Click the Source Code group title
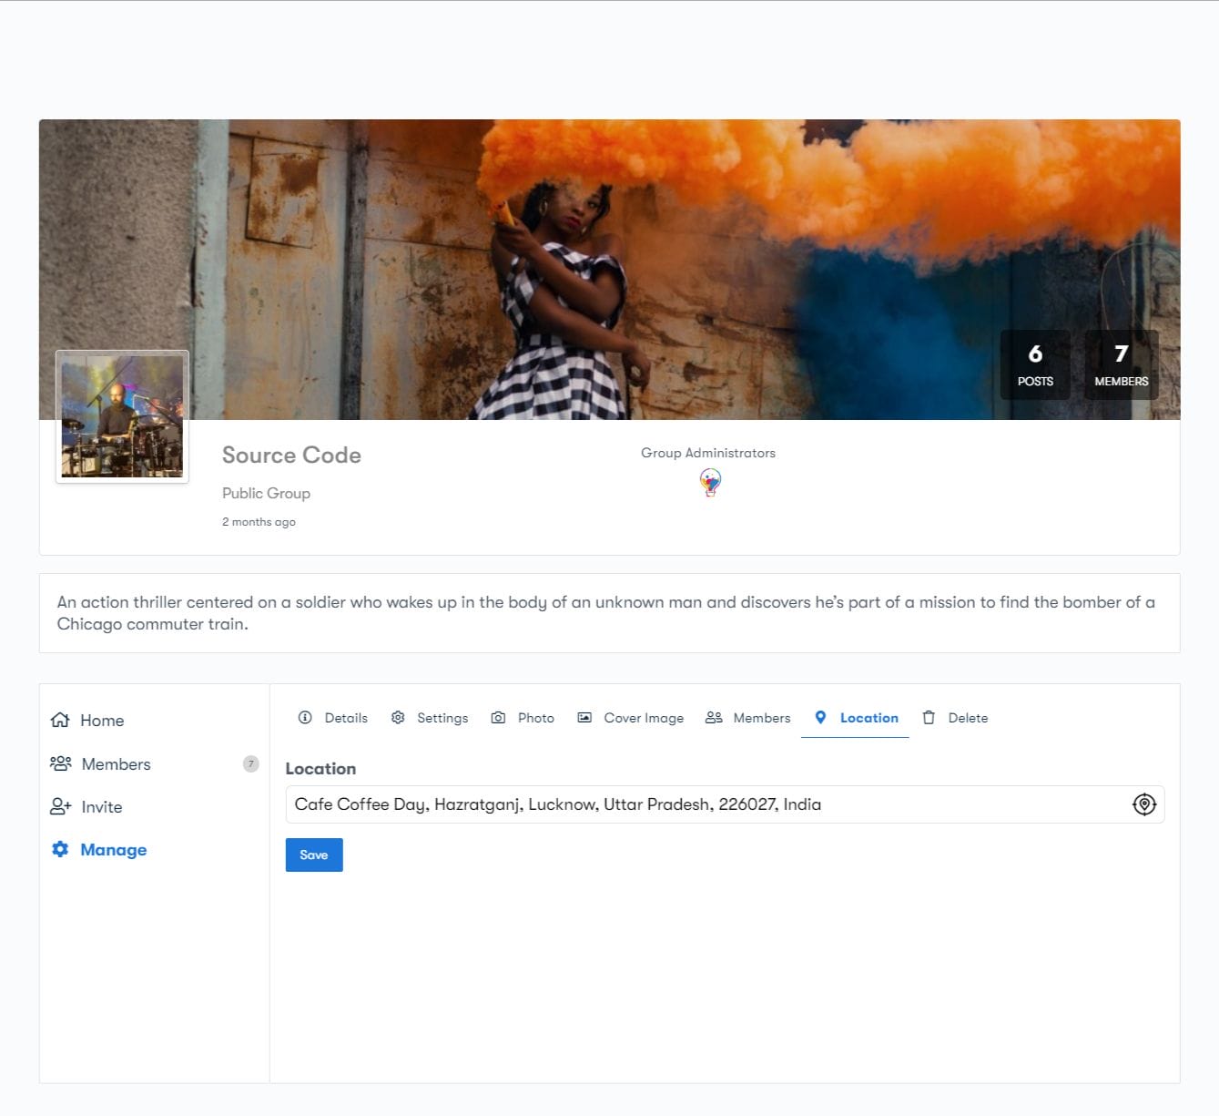 291,456
